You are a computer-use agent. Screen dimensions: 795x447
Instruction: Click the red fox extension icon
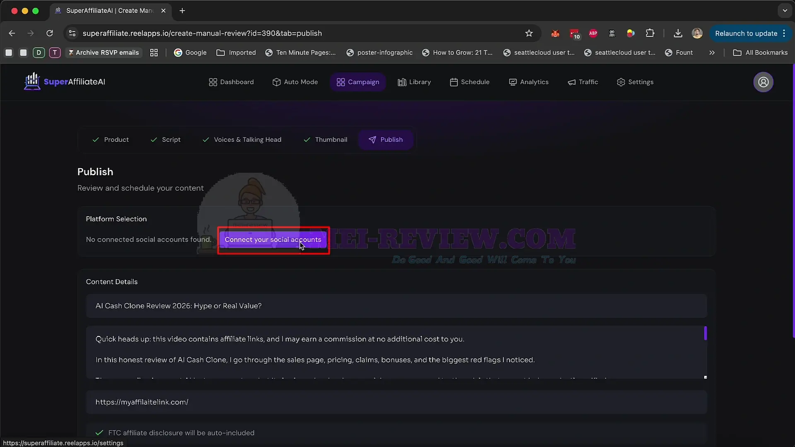(555, 34)
